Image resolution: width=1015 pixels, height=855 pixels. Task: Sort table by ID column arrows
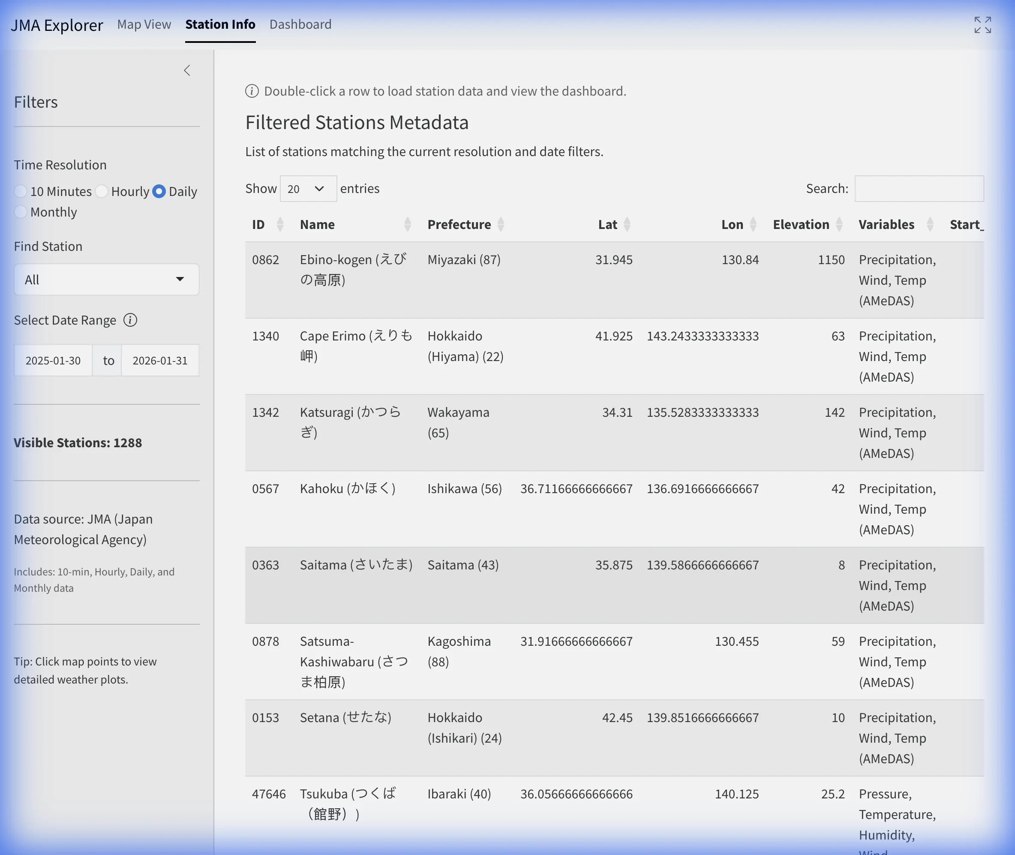(279, 224)
